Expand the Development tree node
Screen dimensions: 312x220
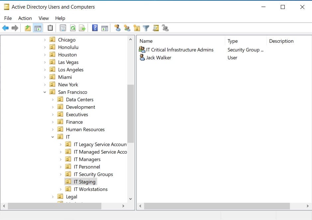(x=53, y=107)
